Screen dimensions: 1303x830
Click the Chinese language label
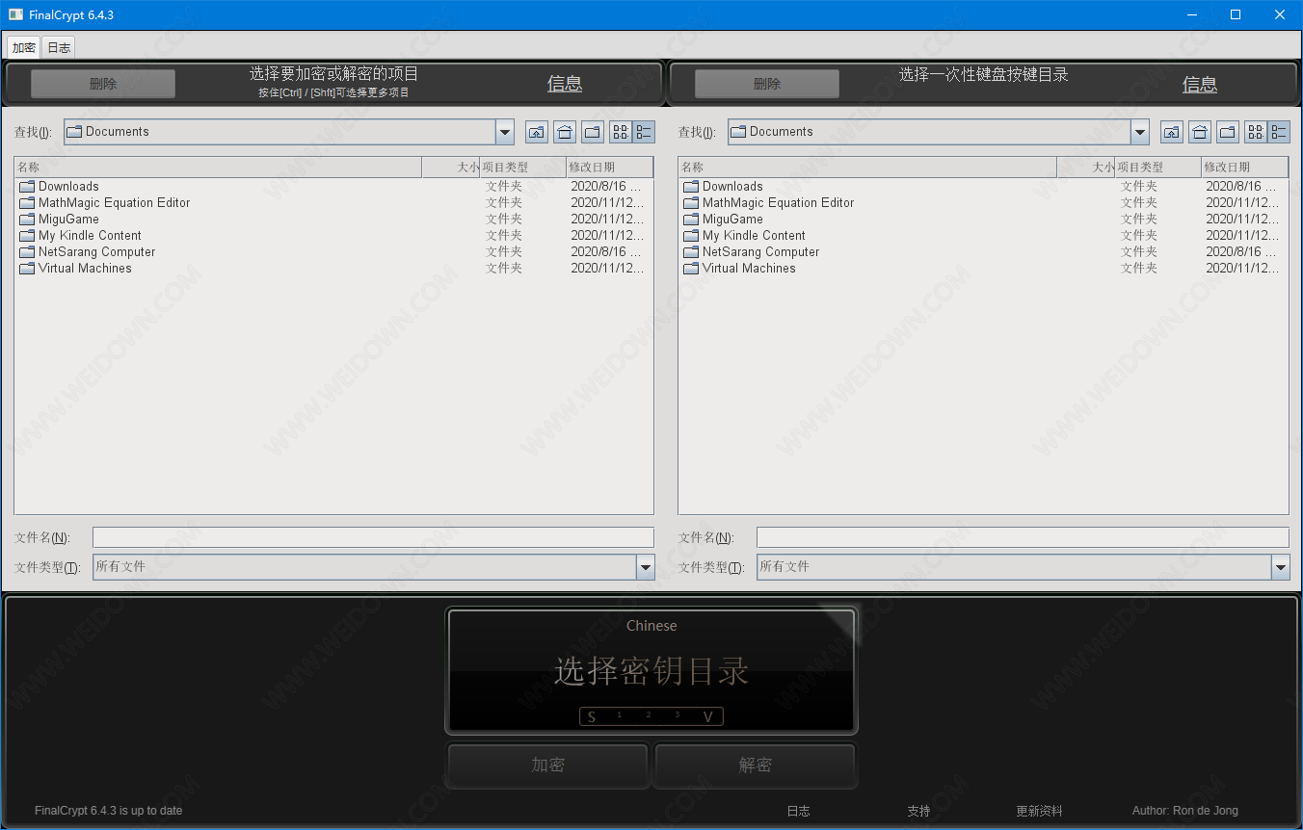(x=651, y=626)
